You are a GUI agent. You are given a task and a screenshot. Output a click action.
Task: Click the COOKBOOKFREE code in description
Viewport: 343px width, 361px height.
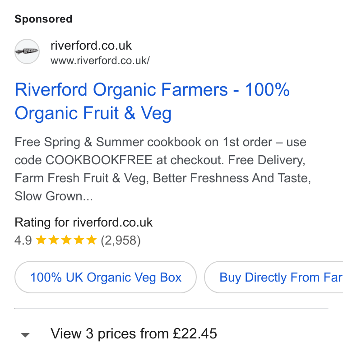point(99,160)
